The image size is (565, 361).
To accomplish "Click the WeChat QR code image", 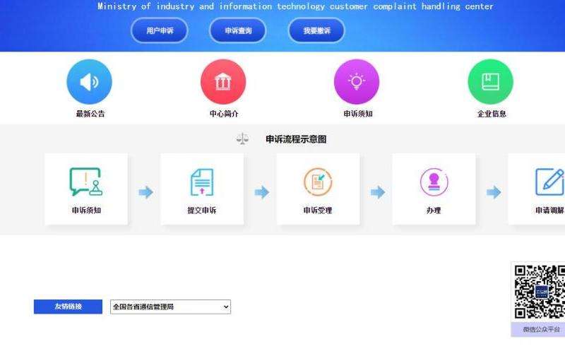I will [x=540, y=292].
